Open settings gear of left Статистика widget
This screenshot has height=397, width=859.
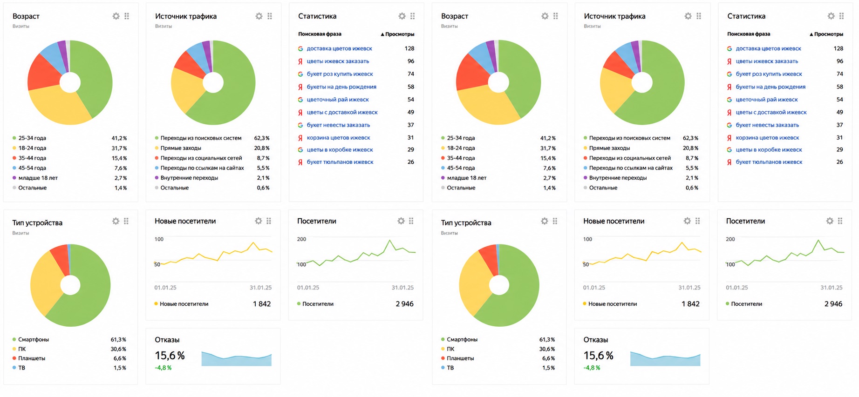pos(402,16)
